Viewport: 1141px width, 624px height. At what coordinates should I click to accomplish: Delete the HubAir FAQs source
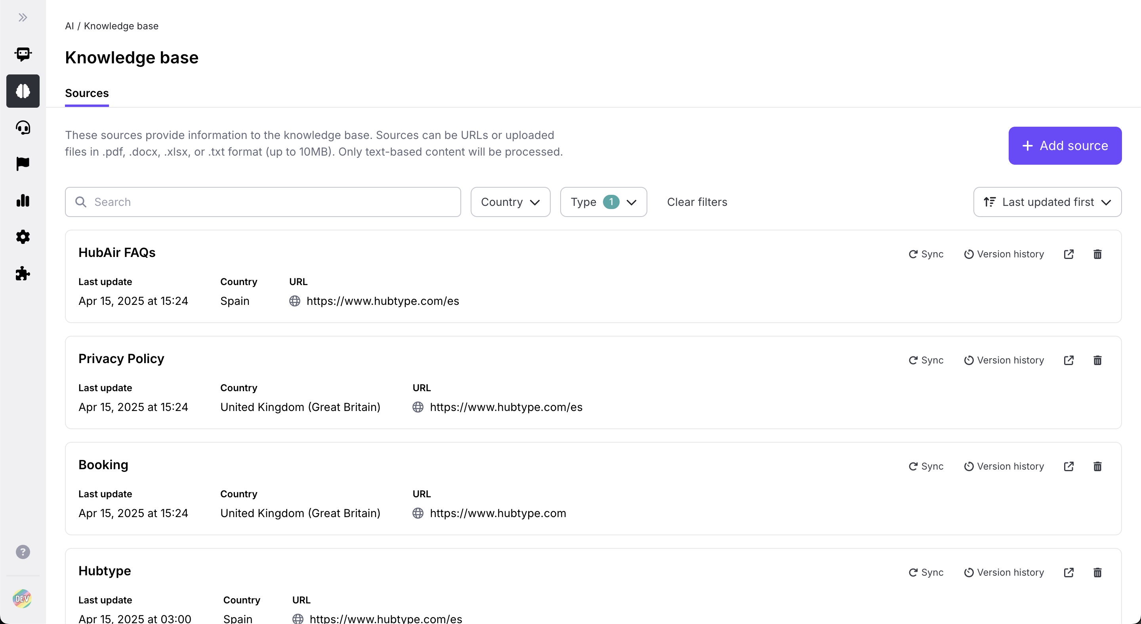(1097, 254)
